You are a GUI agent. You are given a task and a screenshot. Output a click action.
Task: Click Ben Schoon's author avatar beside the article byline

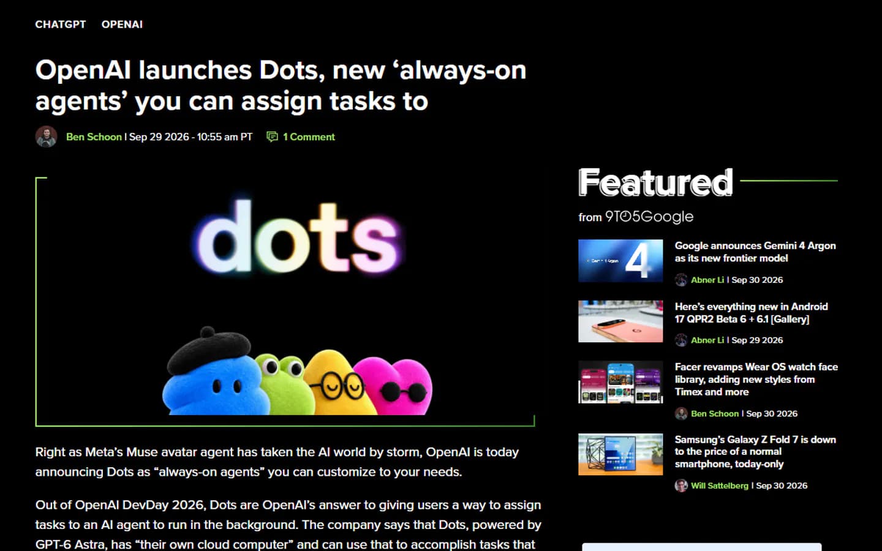[47, 137]
